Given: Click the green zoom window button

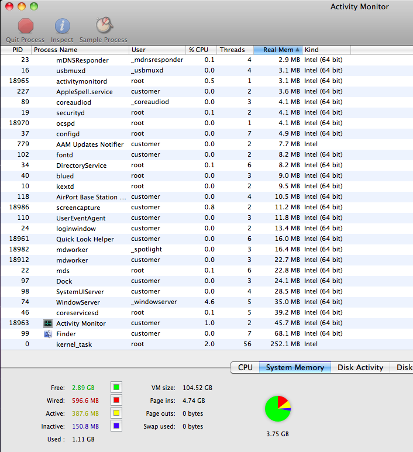Looking at the screenshot, I should pyautogui.click(x=34, y=6).
